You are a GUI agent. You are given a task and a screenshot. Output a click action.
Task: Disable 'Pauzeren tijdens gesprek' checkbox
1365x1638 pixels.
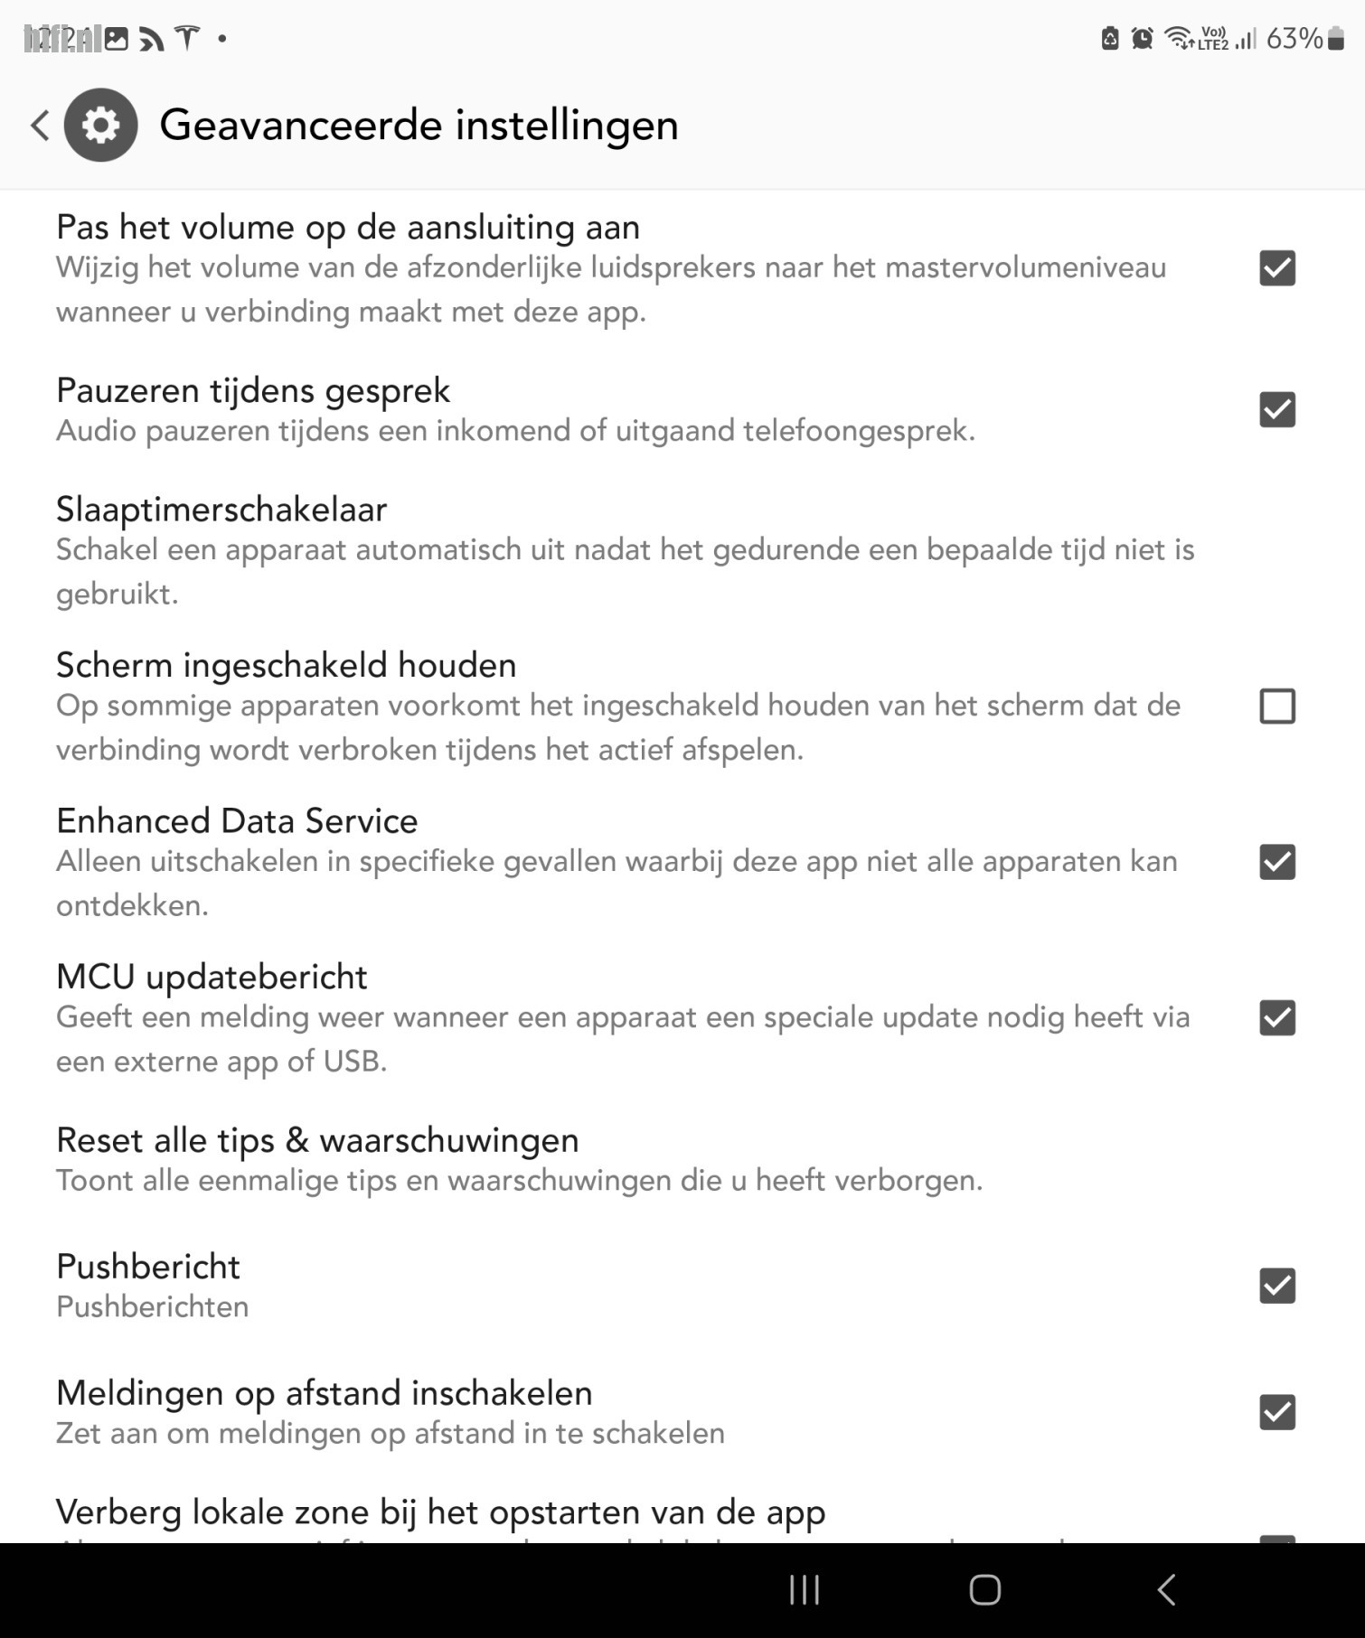tap(1276, 409)
